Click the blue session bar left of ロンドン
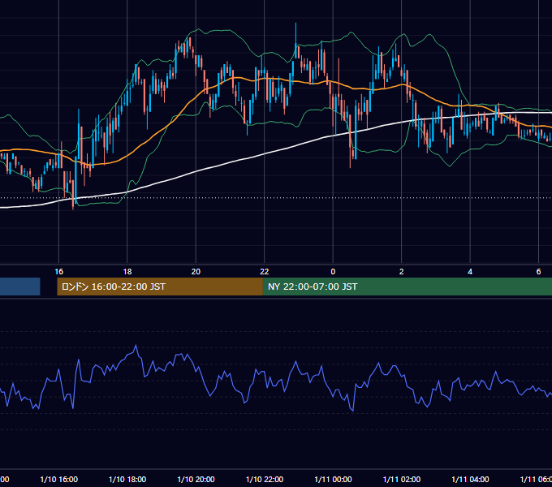This screenshot has height=487, width=552. (x=20, y=287)
